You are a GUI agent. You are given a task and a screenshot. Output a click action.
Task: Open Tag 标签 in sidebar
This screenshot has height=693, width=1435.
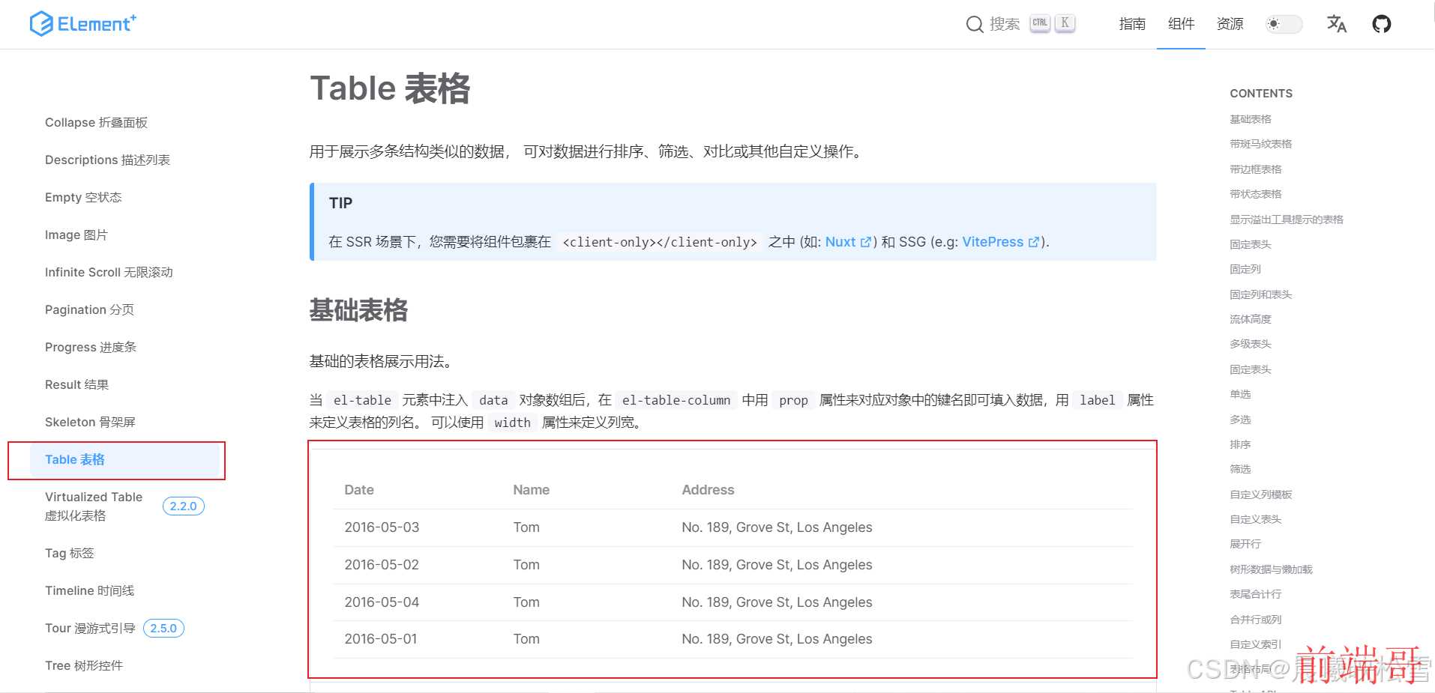70,553
